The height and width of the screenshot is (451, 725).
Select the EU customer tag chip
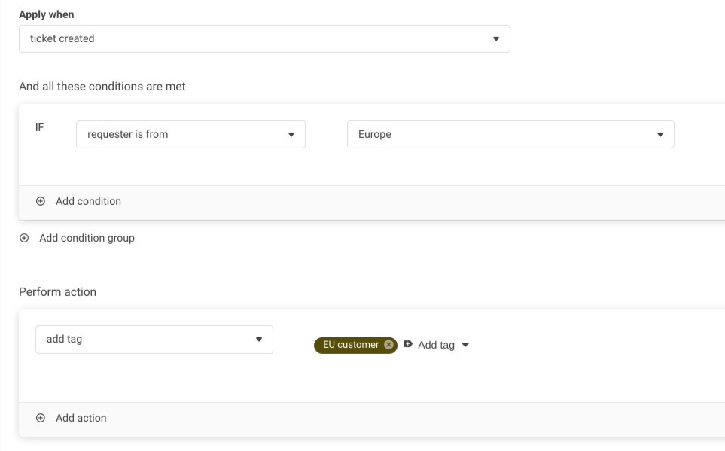tap(350, 345)
